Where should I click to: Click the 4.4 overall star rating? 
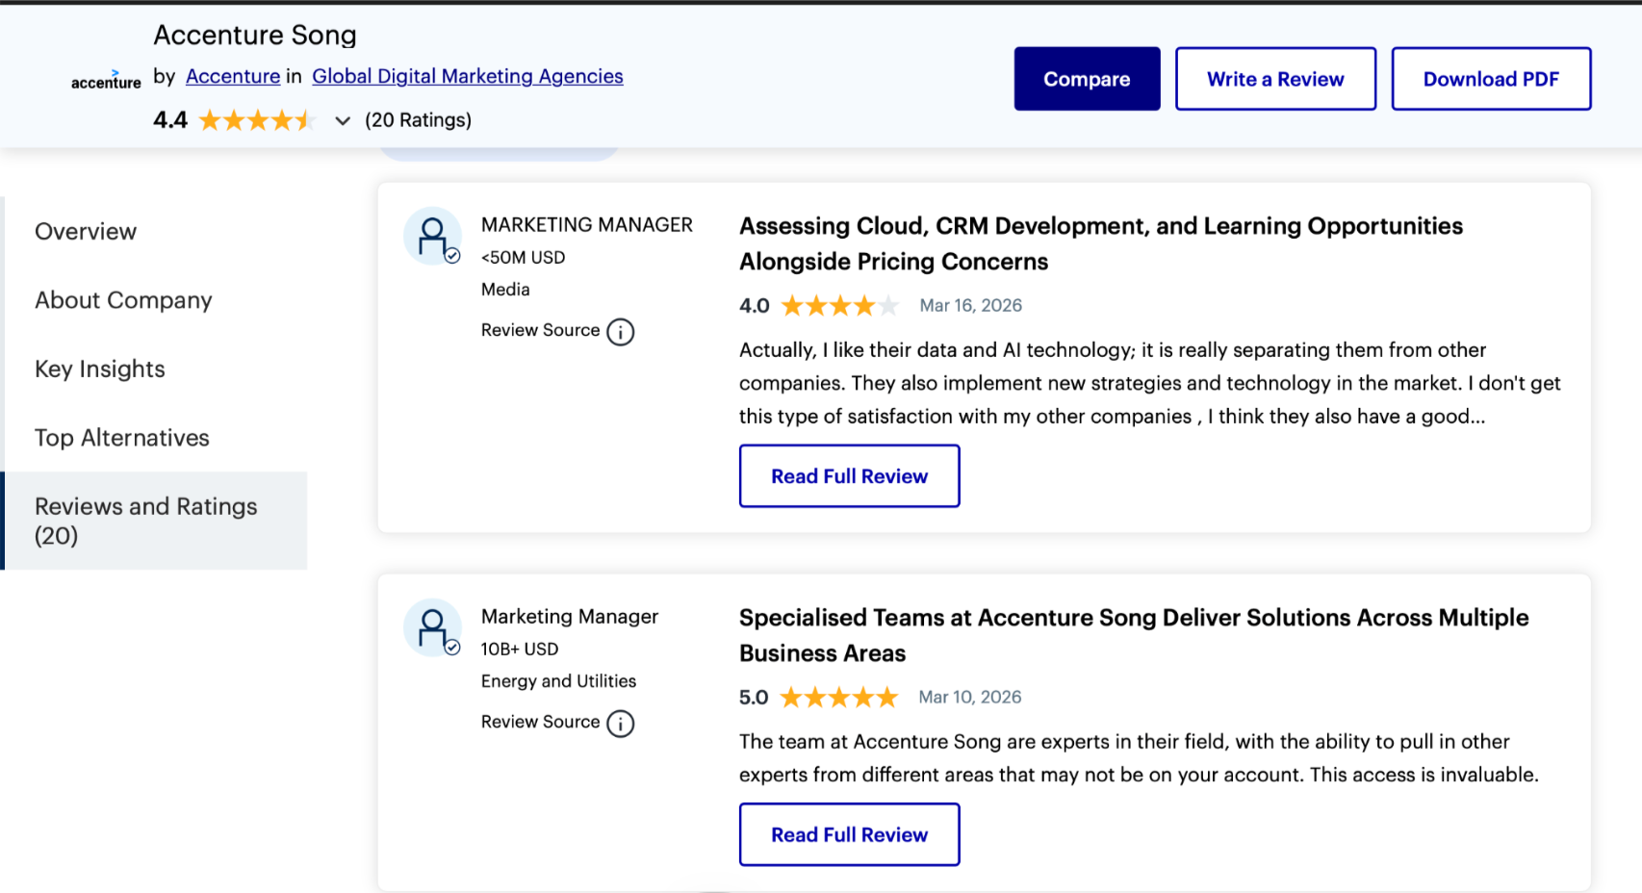coord(256,120)
